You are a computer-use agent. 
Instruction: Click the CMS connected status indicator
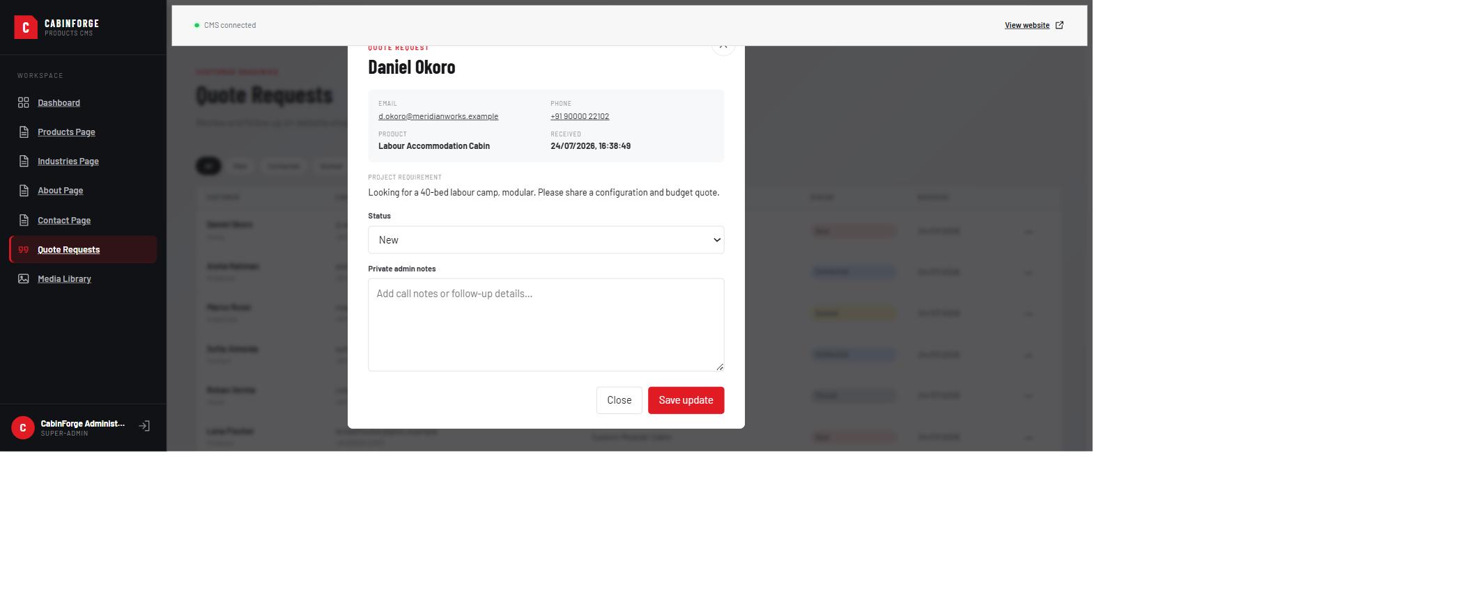225,25
